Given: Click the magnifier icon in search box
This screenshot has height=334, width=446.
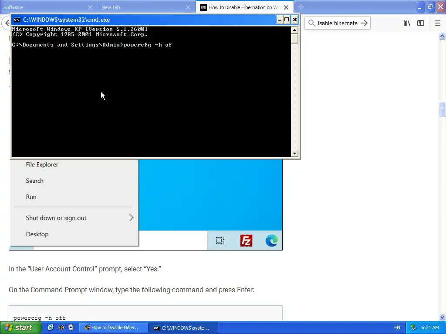Looking at the screenshot, I should pos(312,23).
